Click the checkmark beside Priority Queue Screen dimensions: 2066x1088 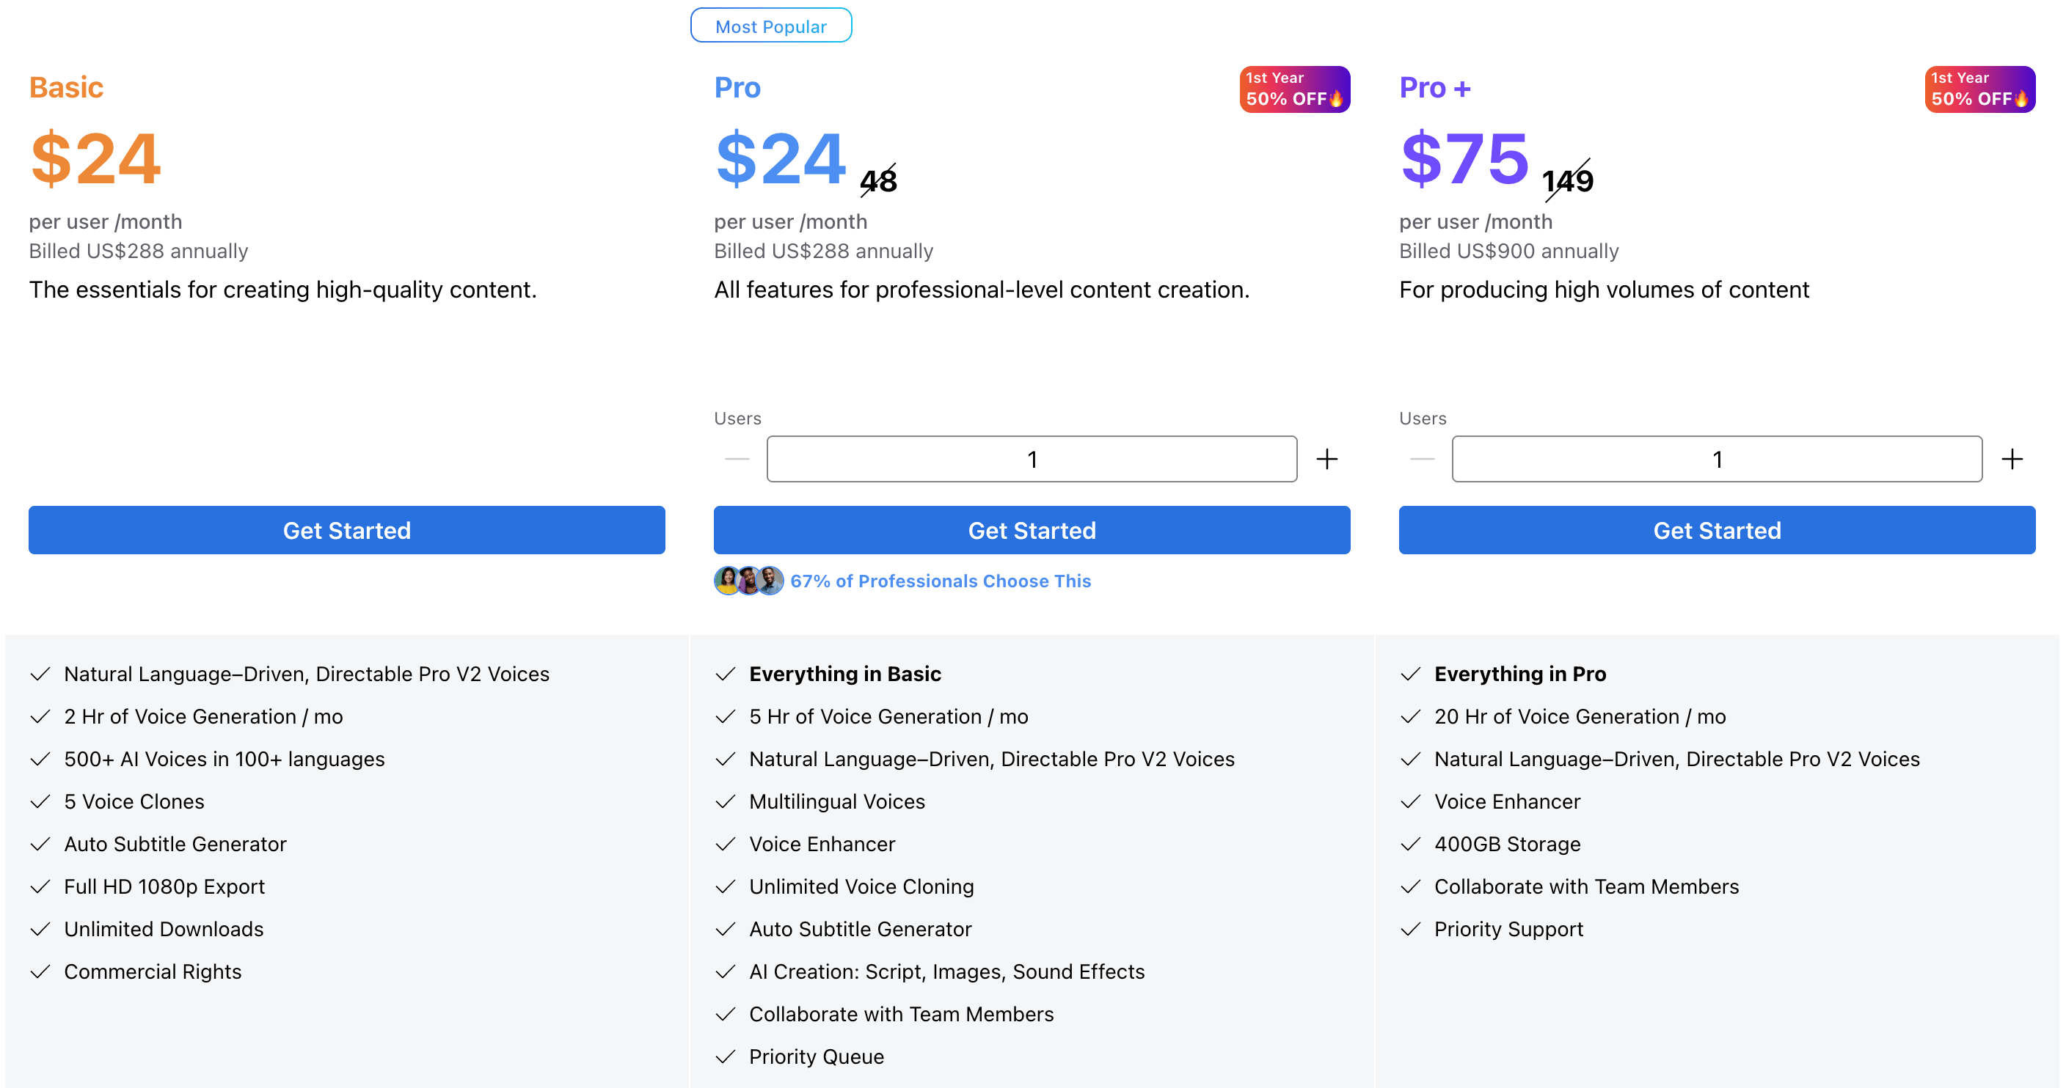pyautogui.click(x=725, y=1056)
